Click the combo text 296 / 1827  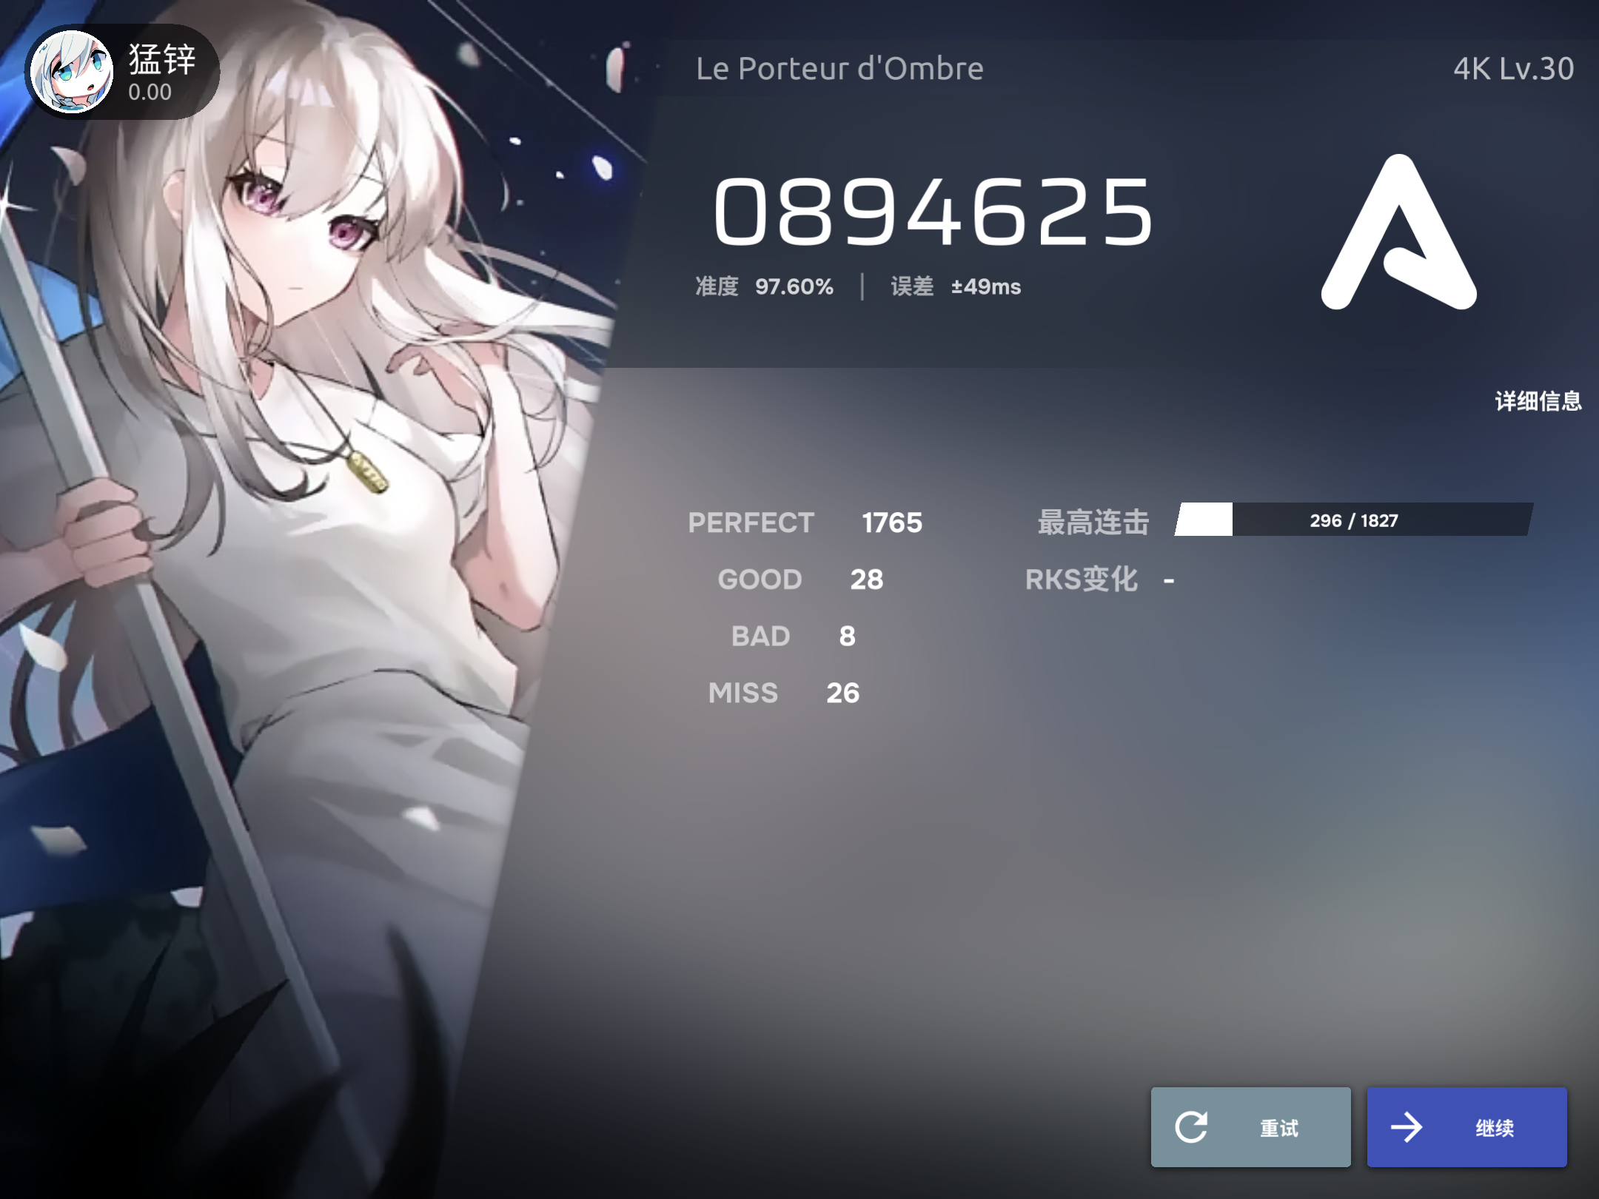point(1354,520)
